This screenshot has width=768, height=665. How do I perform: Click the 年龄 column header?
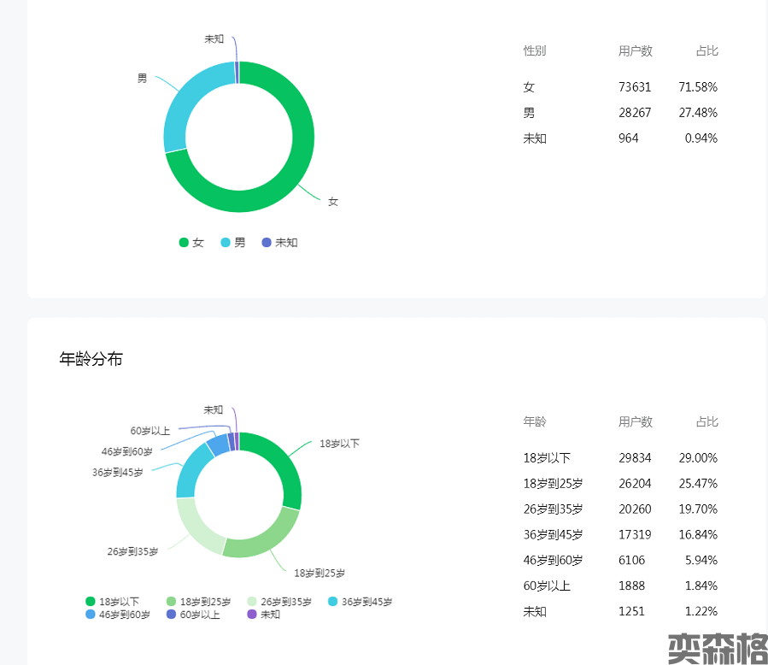(535, 421)
